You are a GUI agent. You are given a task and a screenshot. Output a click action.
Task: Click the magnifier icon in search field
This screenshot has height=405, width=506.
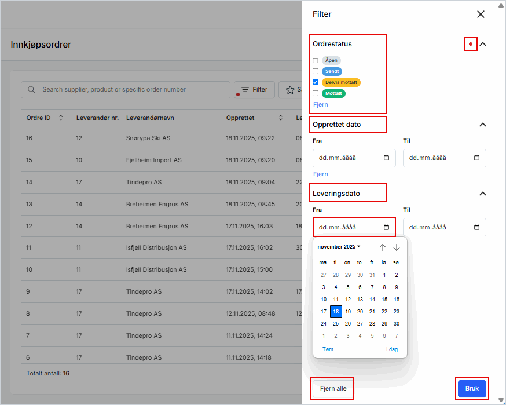pyautogui.click(x=32, y=90)
